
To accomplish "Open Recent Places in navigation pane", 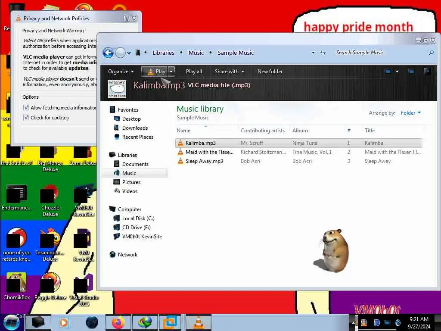I will click(x=138, y=137).
